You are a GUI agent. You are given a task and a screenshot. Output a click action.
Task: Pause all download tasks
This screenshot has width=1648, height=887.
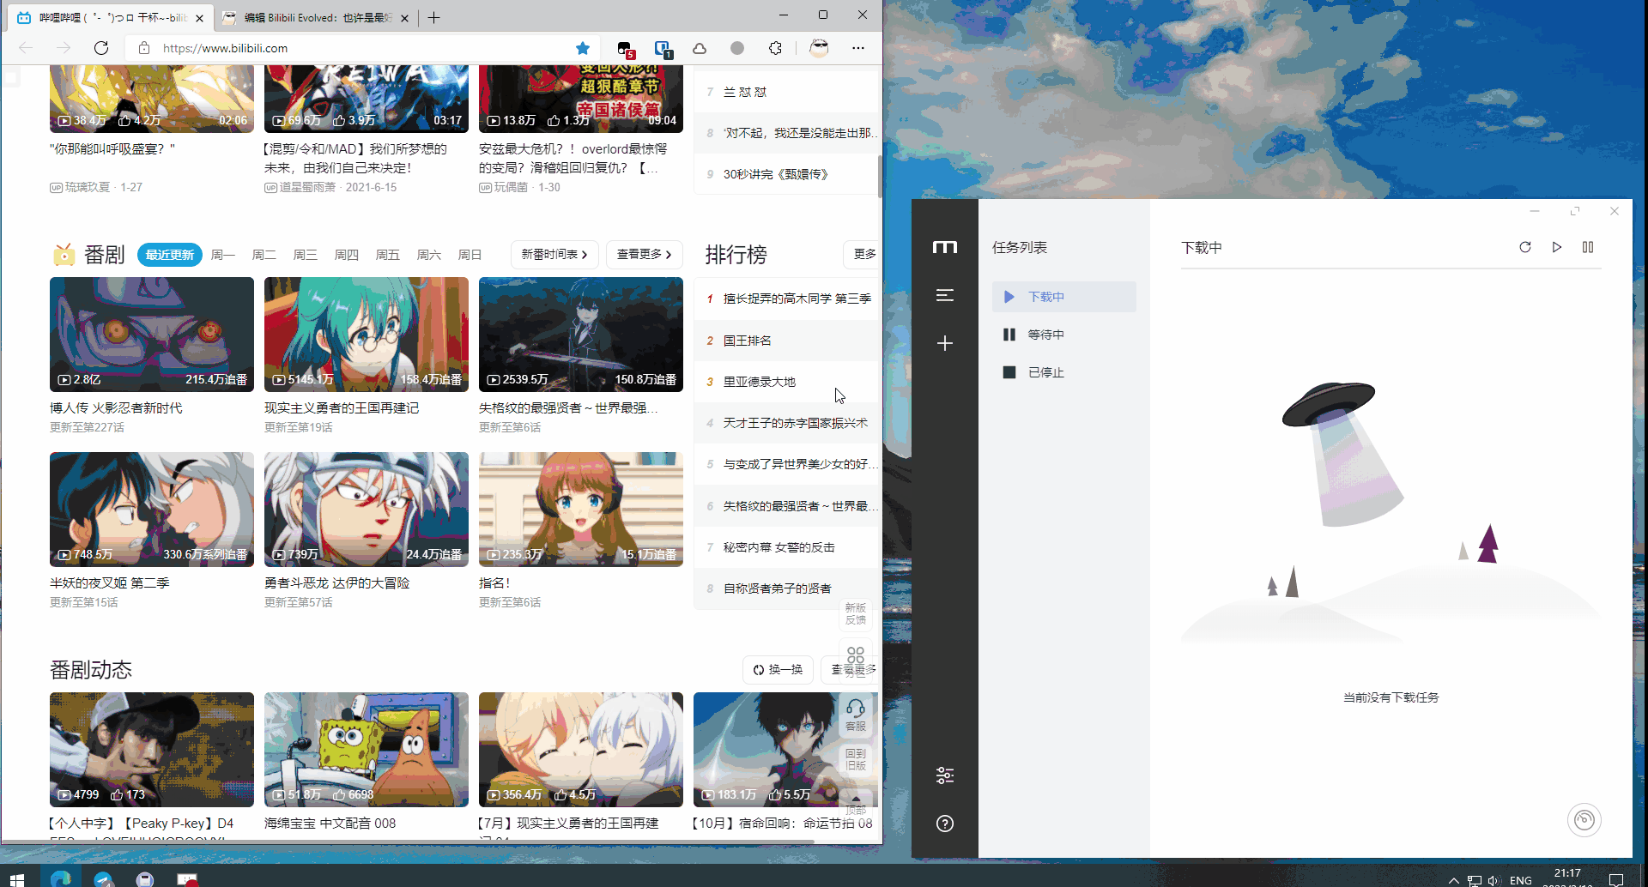(x=1588, y=247)
